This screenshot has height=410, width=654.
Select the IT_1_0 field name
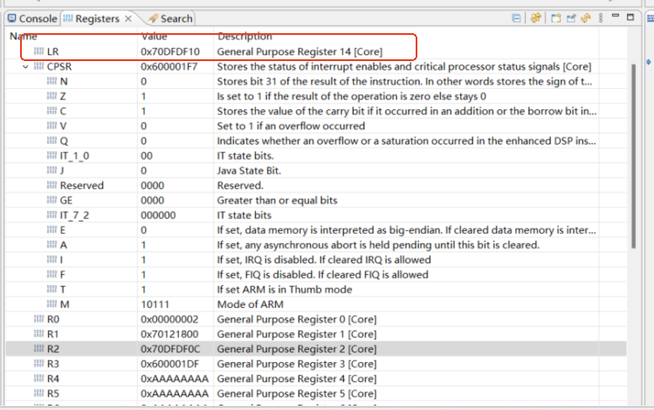75,156
